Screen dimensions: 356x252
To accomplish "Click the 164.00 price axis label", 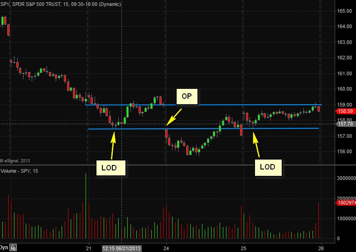I will [344, 26].
